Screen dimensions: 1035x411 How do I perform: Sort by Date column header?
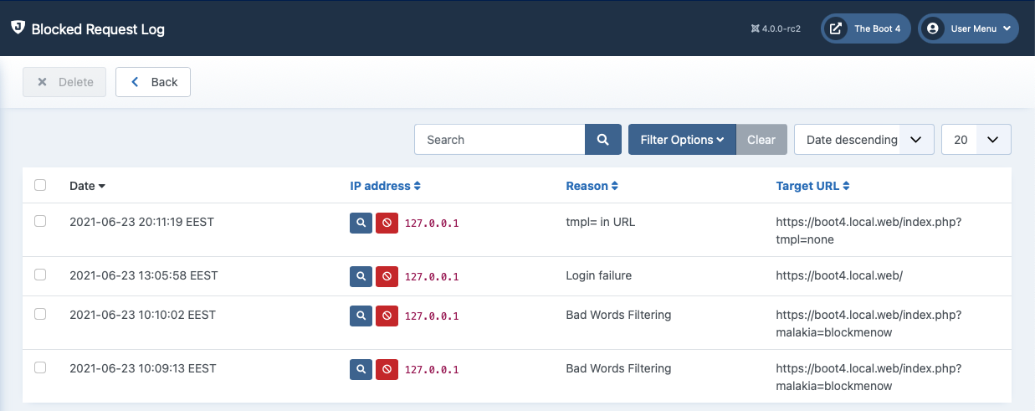coord(87,186)
